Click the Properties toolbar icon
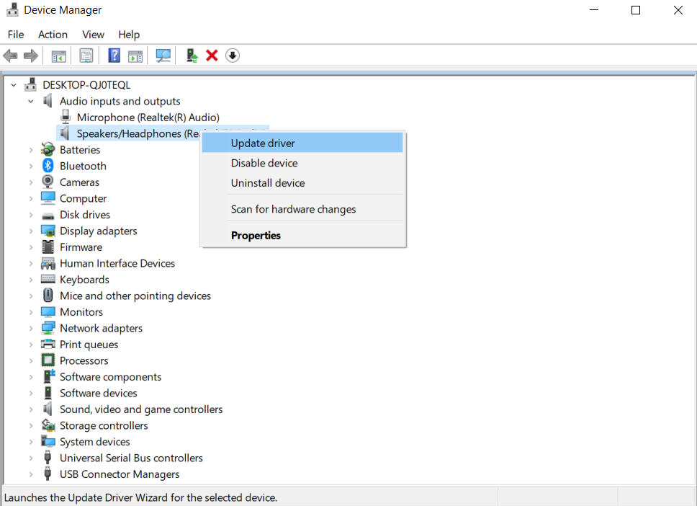 86,56
